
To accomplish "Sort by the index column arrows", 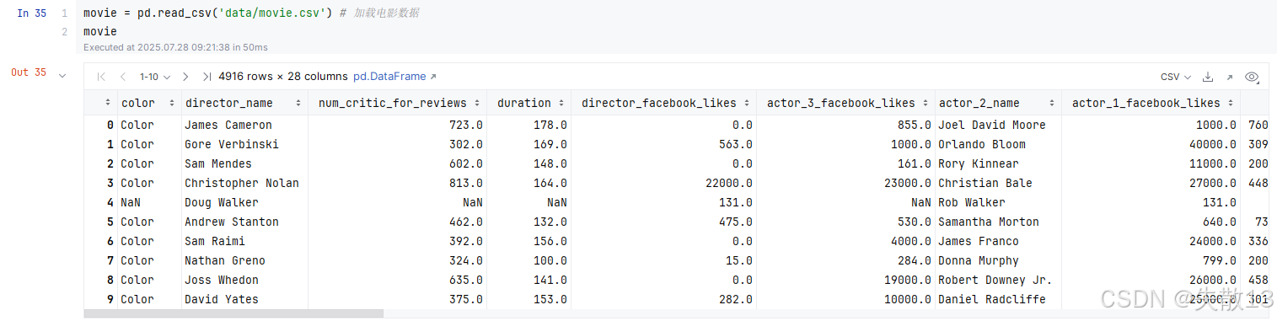I will click(x=108, y=103).
